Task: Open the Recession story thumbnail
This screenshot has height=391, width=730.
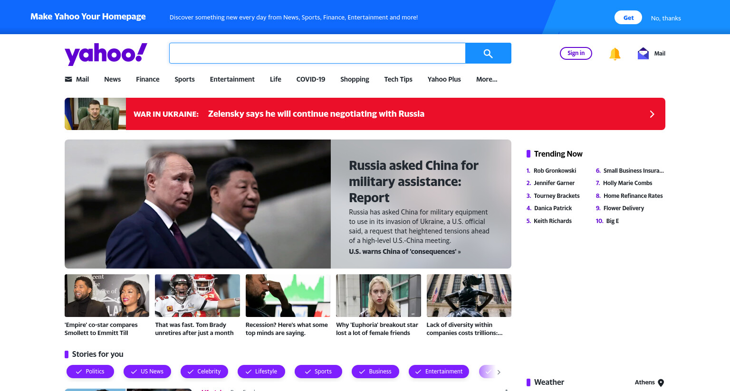Action: click(x=288, y=296)
